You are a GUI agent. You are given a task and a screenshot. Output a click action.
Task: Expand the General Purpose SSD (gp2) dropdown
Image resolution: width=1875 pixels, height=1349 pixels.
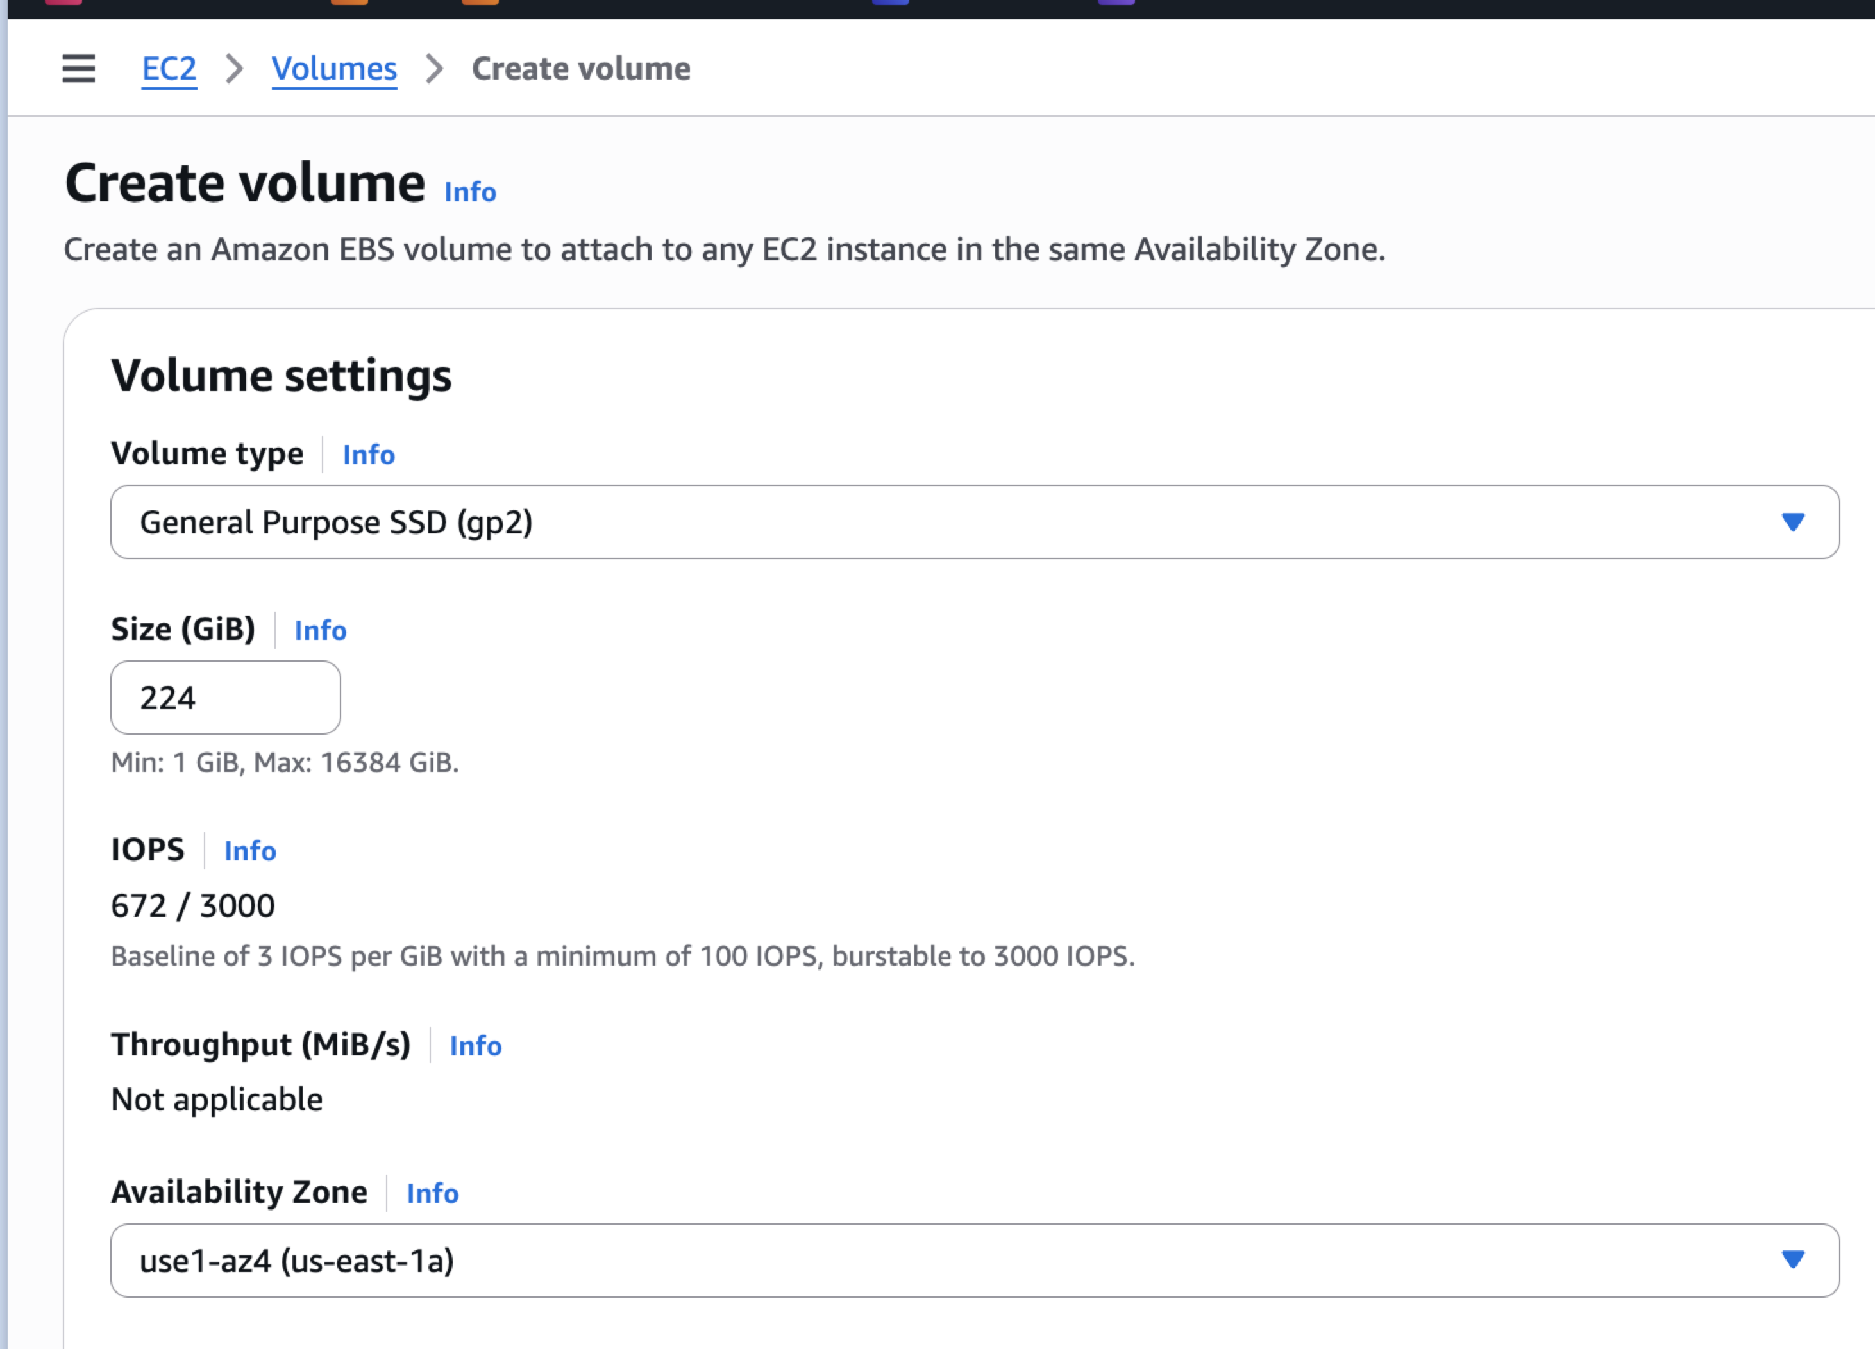pyautogui.click(x=974, y=523)
